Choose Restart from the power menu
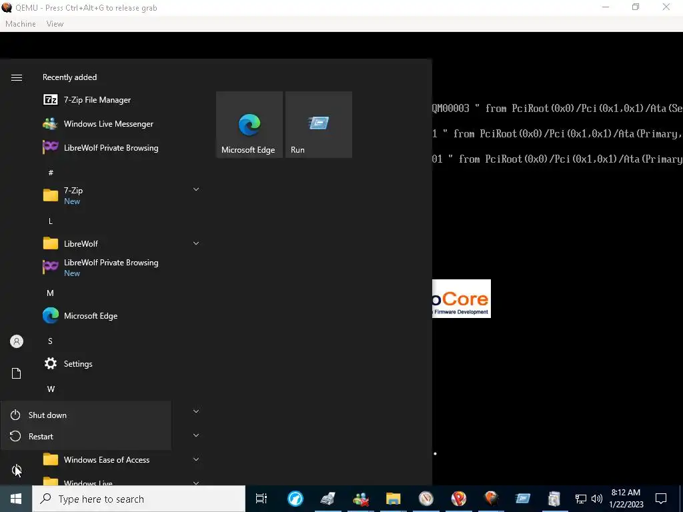The width and height of the screenshot is (683, 512). pos(86,436)
